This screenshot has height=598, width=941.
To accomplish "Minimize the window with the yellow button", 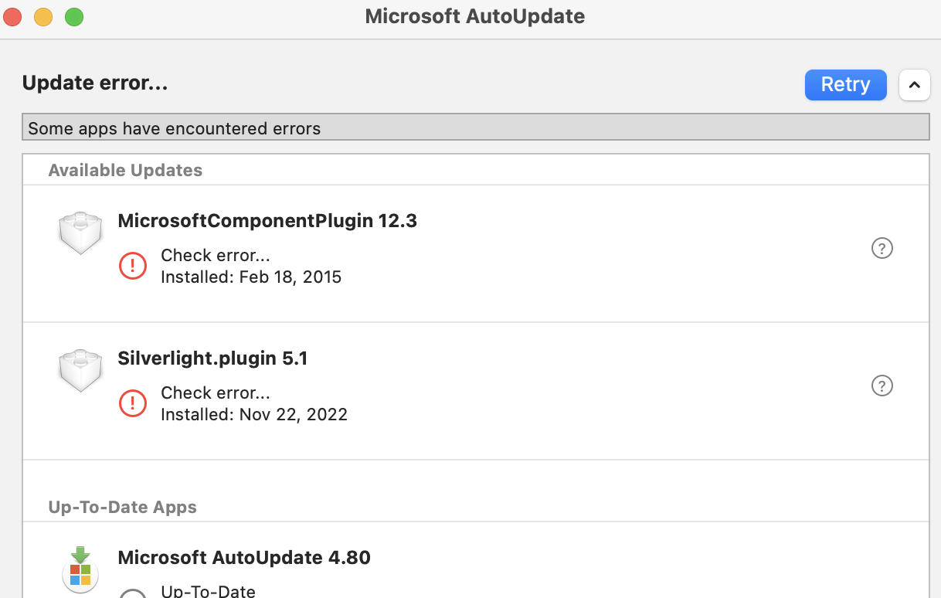I will coord(43,16).
